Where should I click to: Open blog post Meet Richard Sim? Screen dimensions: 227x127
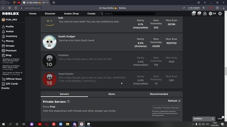point(11,61)
